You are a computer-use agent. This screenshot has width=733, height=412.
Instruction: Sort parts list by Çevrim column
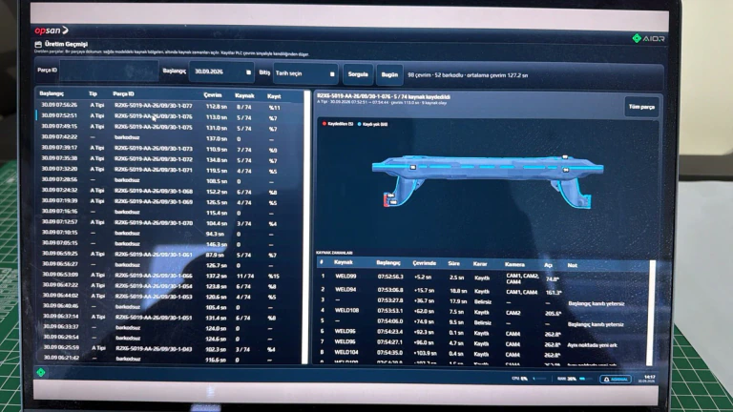(x=213, y=95)
